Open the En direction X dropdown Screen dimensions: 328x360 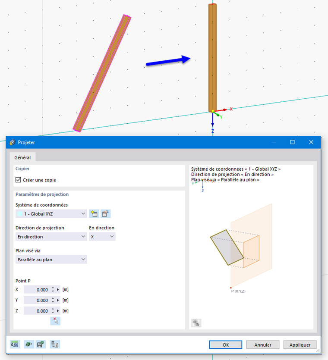pos(102,237)
